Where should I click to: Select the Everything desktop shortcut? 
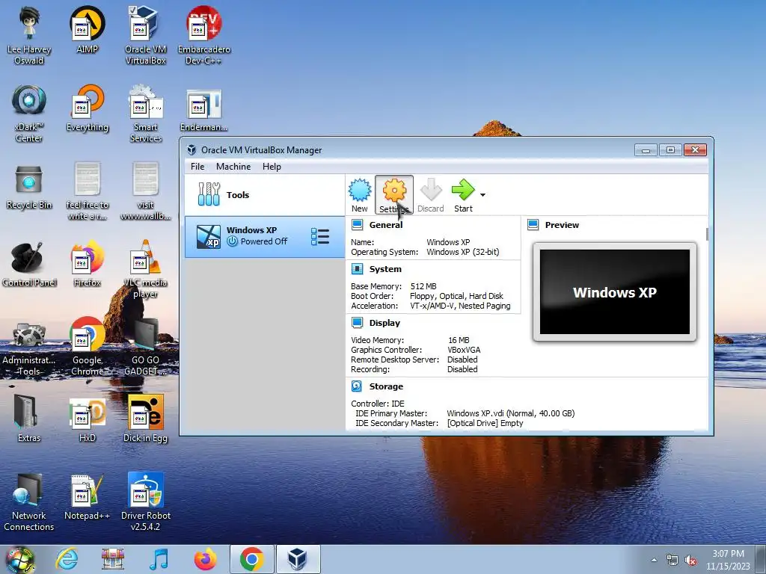click(x=87, y=108)
